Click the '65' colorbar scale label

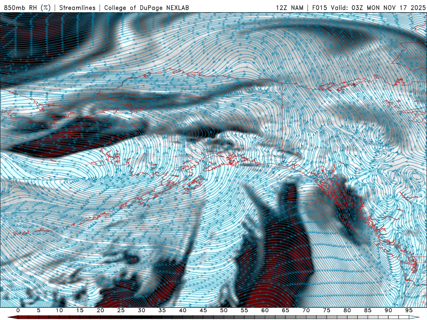point(286,310)
